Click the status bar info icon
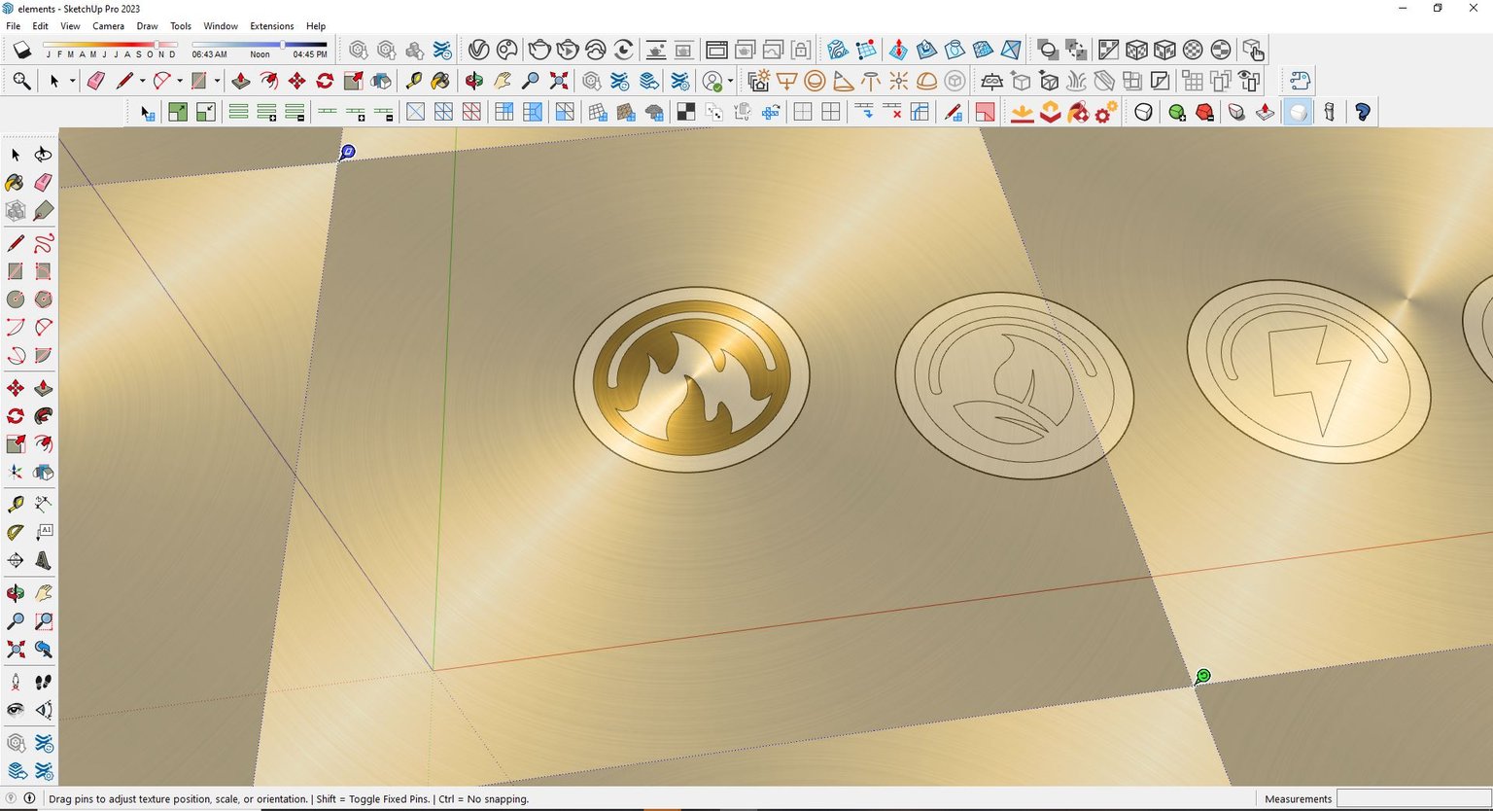Viewport: 1493px width, 811px height. [x=29, y=798]
